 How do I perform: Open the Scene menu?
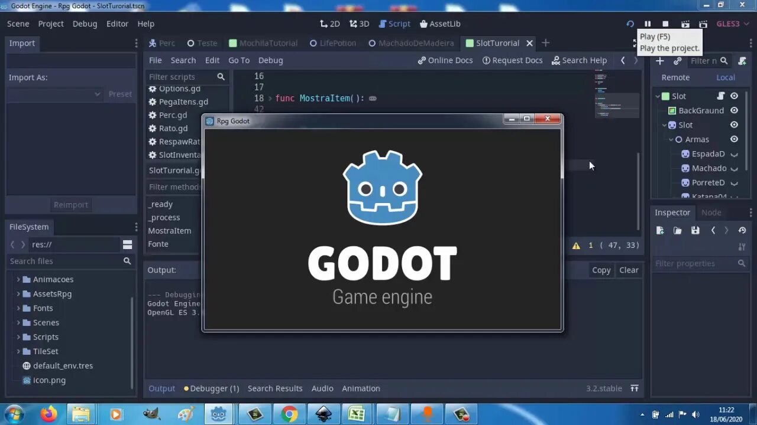18,24
